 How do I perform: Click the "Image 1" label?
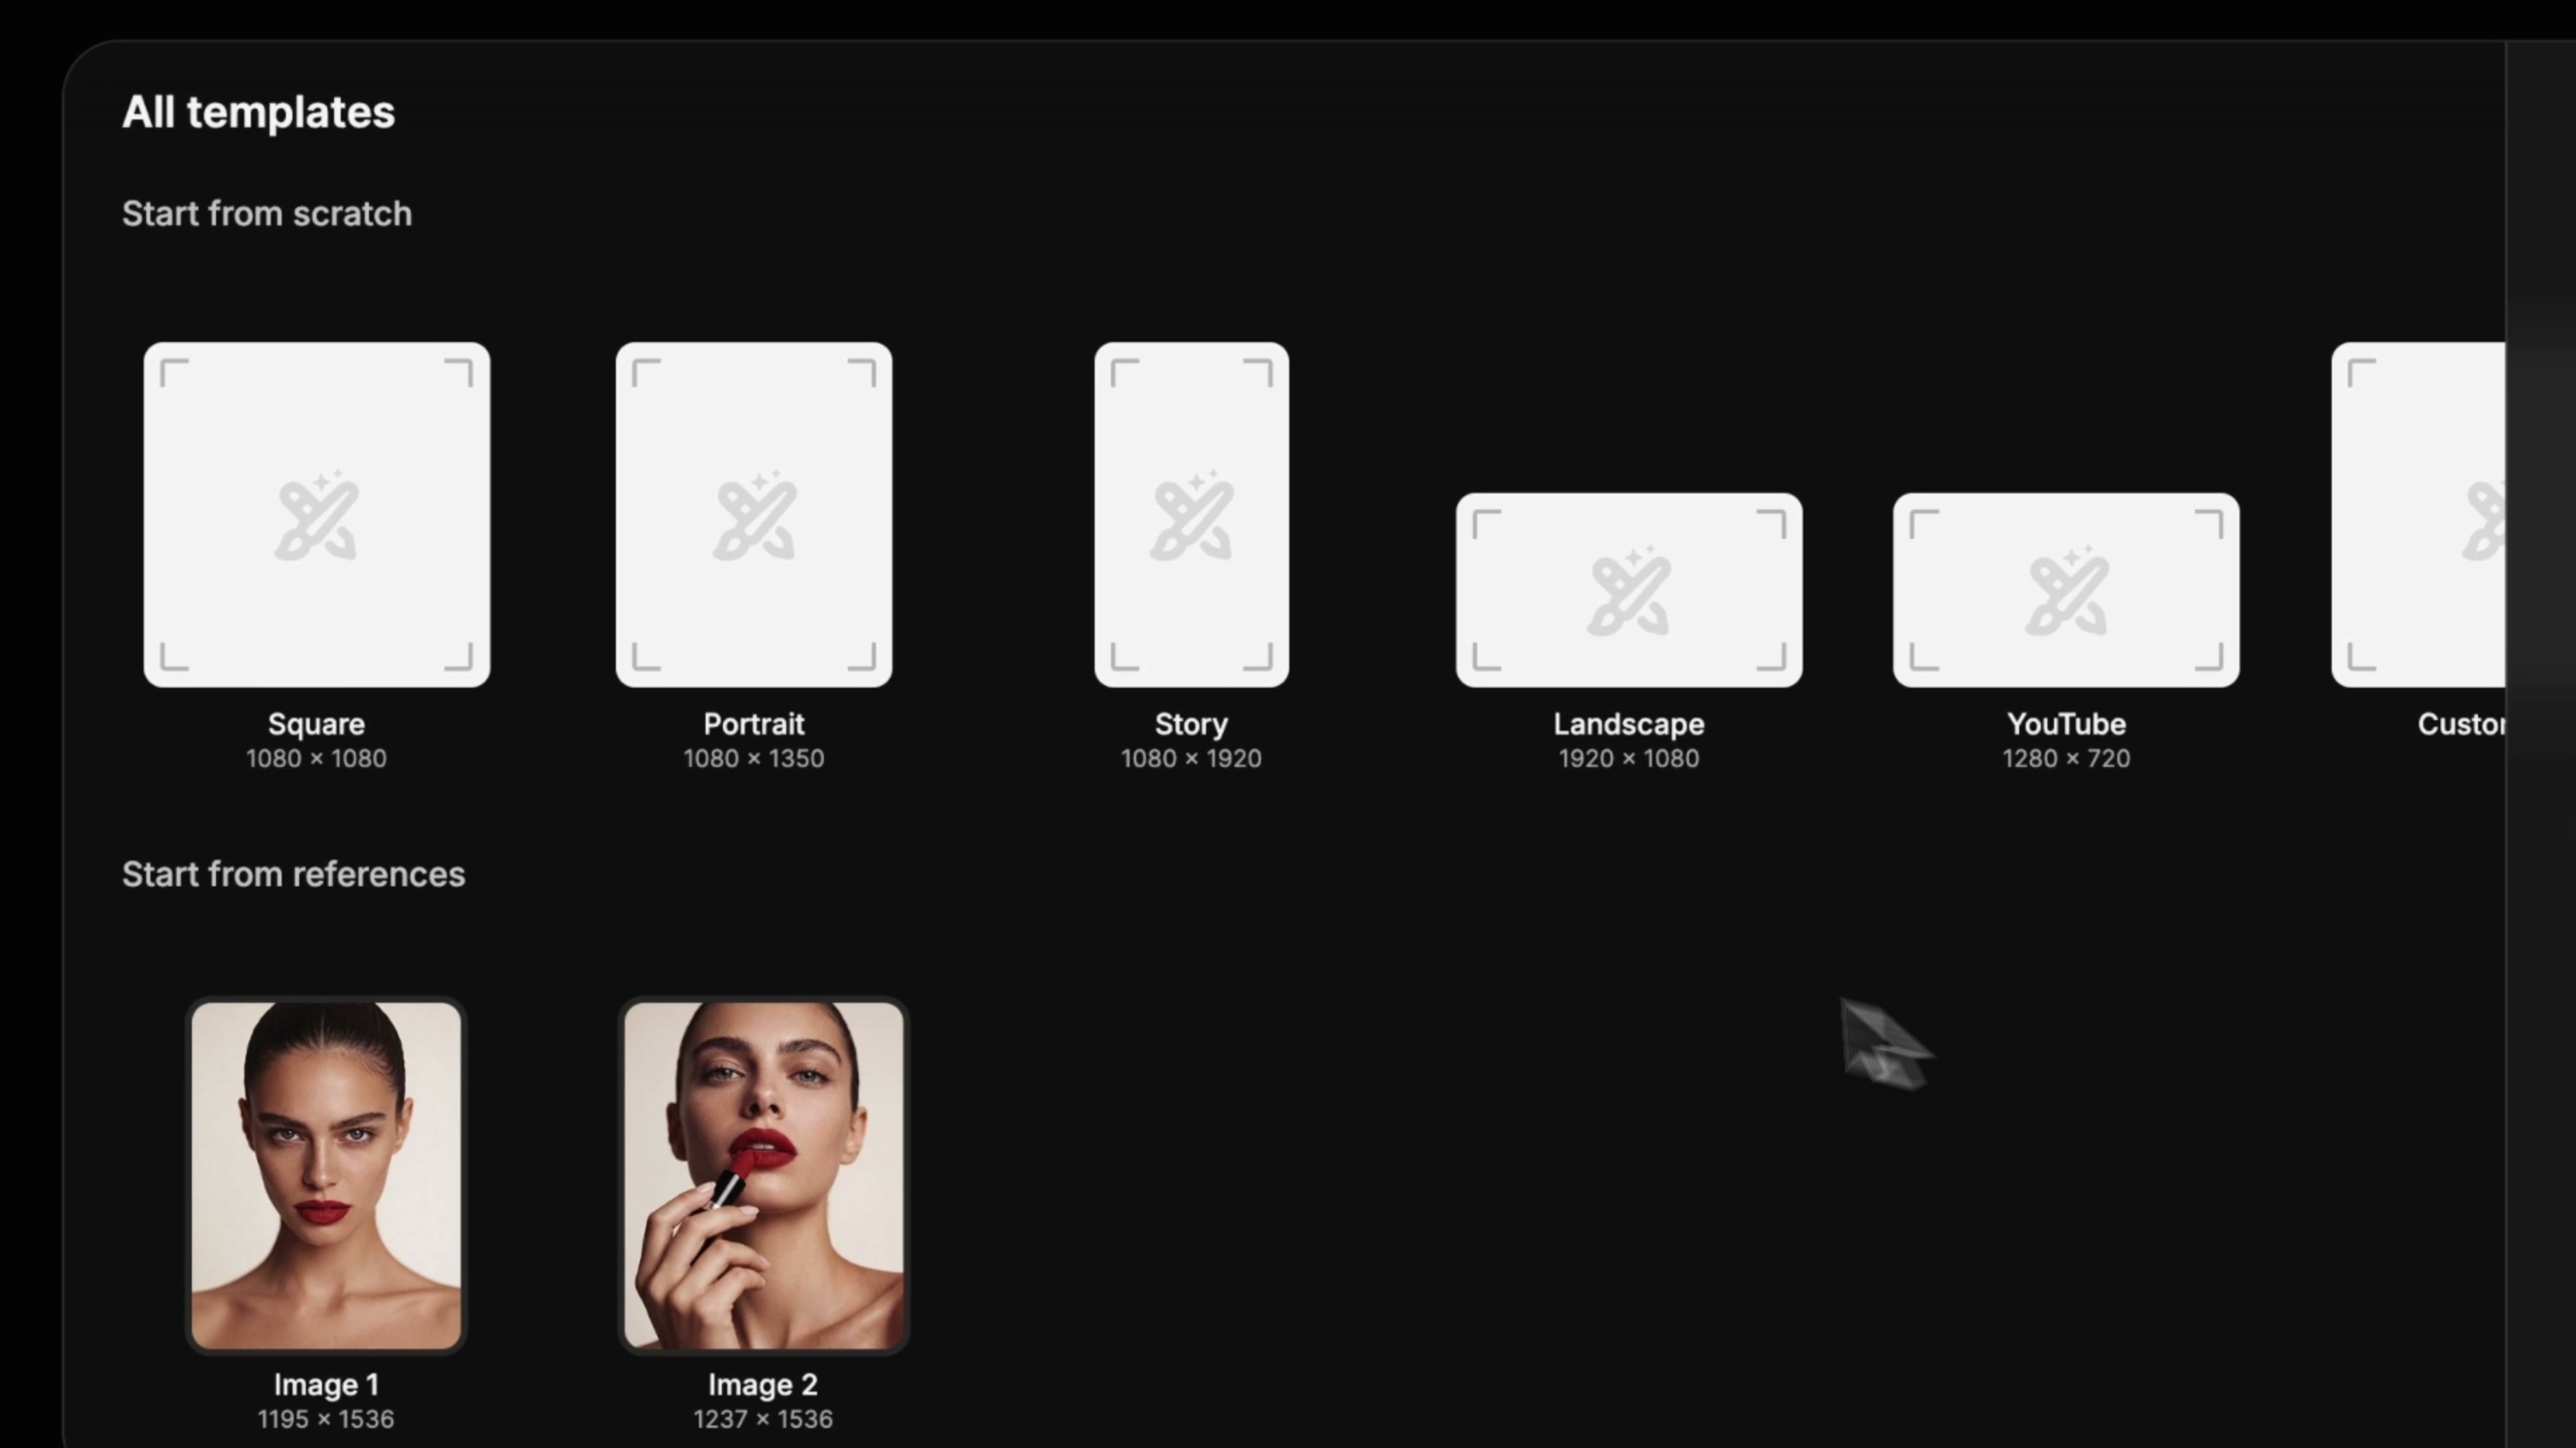coord(326,1384)
